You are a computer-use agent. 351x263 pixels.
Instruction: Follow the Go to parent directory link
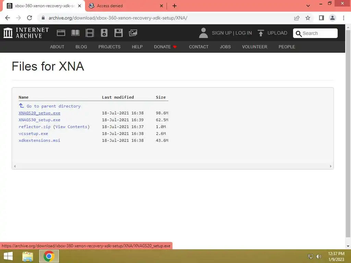coord(53,106)
